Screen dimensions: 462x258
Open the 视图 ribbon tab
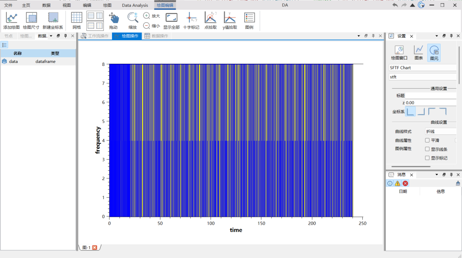coord(67,5)
